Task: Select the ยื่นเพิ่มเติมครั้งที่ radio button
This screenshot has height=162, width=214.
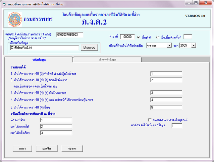Action: click(158, 37)
